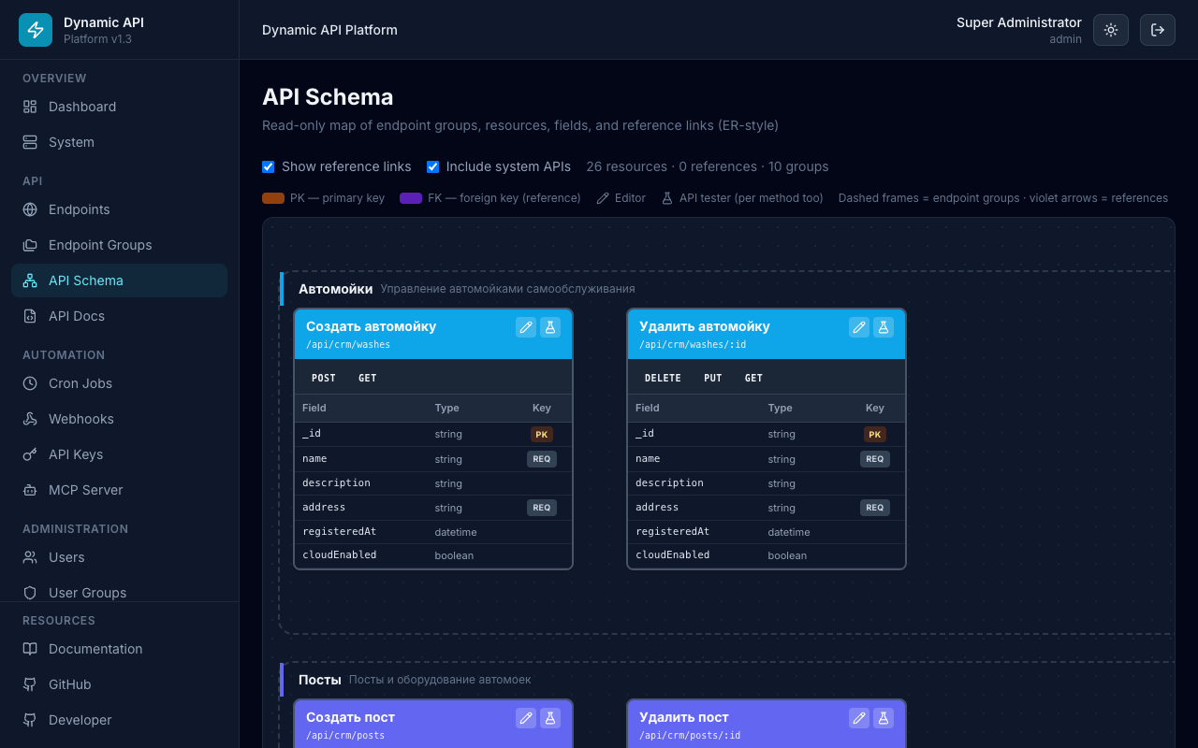Click PUT method on Удалить автомойку

point(713,378)
